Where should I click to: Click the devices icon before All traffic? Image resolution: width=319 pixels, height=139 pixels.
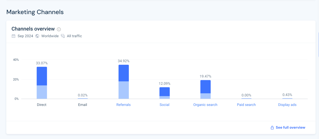pos(63,36)
